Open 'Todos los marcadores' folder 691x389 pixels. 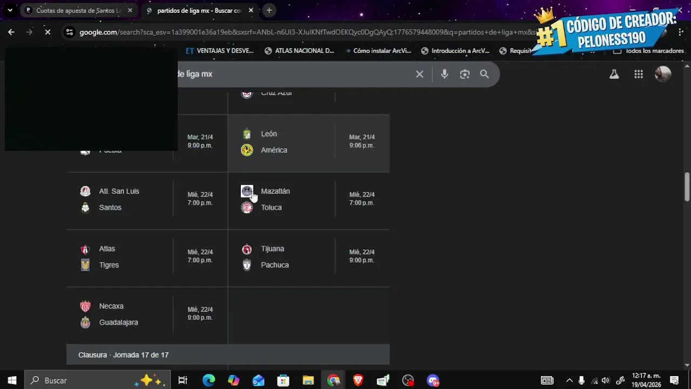click(x=648, y=51)
